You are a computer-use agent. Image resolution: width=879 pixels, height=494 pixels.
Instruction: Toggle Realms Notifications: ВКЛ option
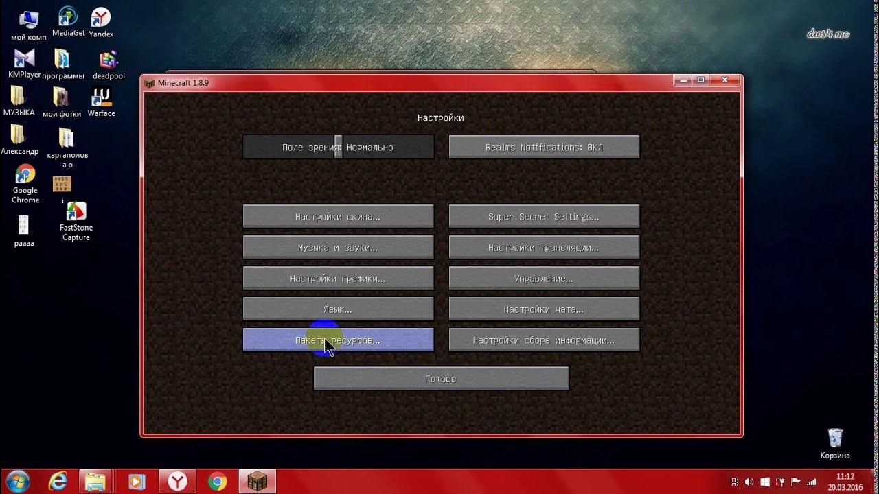[x=544, y=147]
